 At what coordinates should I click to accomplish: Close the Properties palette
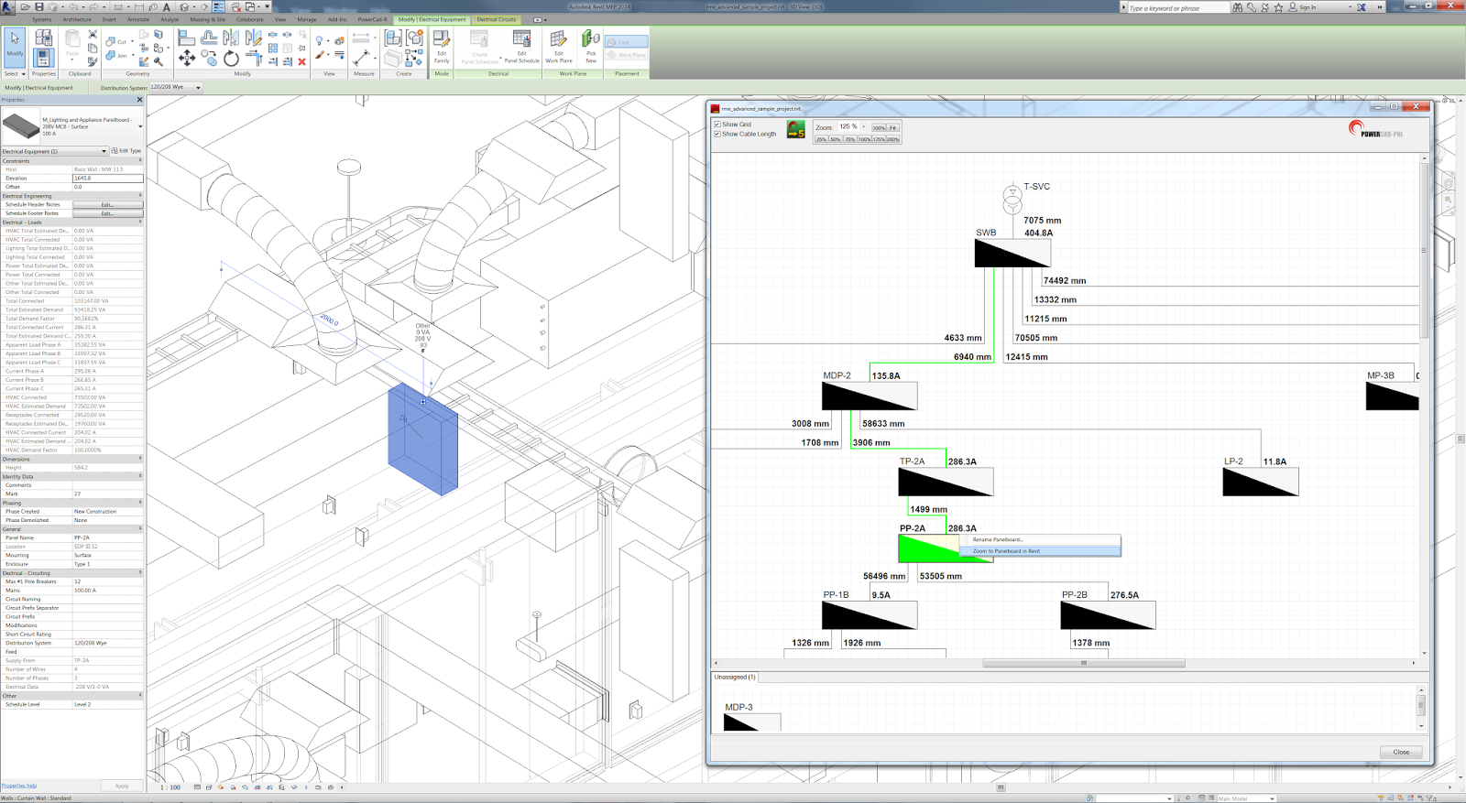[139, 100]
